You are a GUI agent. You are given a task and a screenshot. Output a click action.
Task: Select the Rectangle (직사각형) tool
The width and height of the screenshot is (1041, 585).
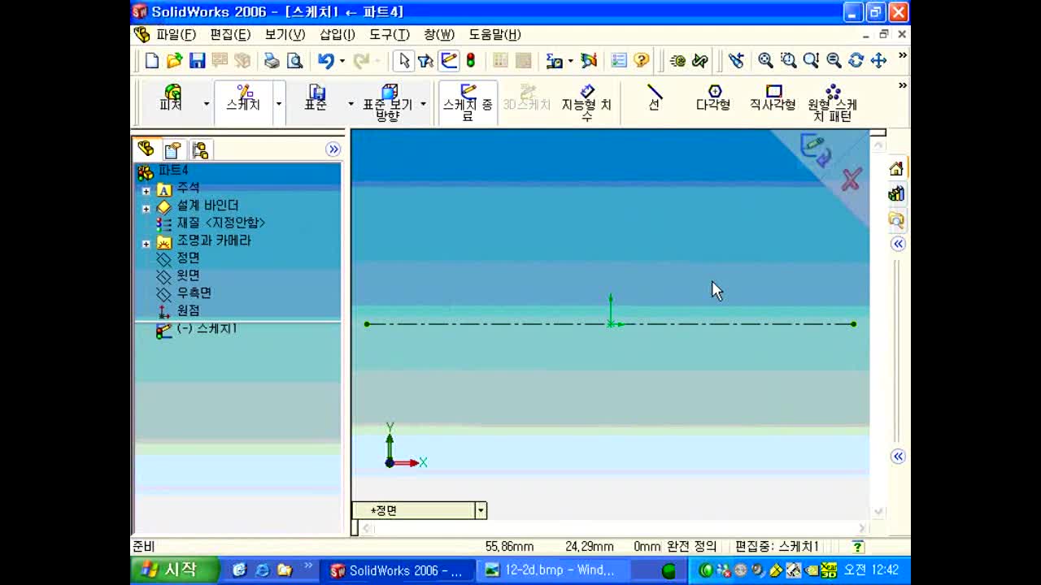[x=773, y=98]
